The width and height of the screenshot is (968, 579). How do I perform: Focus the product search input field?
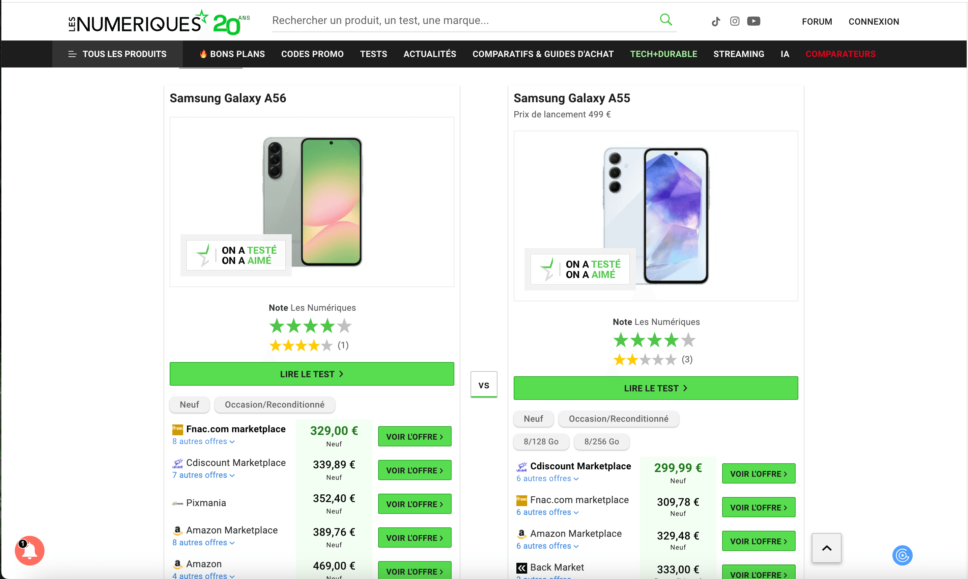(460, 20)
